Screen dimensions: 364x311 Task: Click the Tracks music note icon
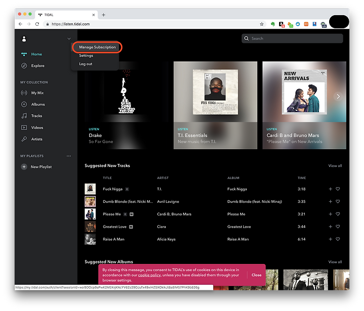point(24,116)
